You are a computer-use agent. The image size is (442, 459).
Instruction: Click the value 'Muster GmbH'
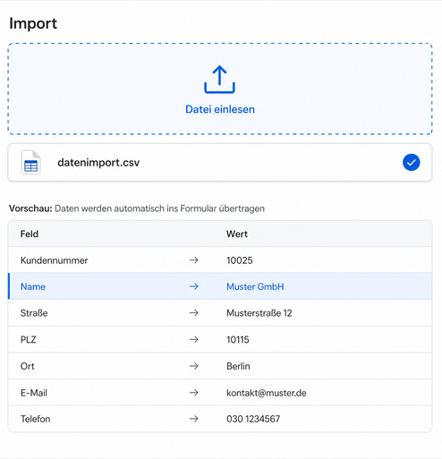point(255,286)
